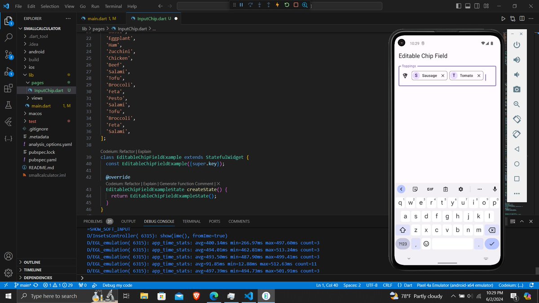Toggle the secondary side bar
539x303 pixels.
click(476, 5)
